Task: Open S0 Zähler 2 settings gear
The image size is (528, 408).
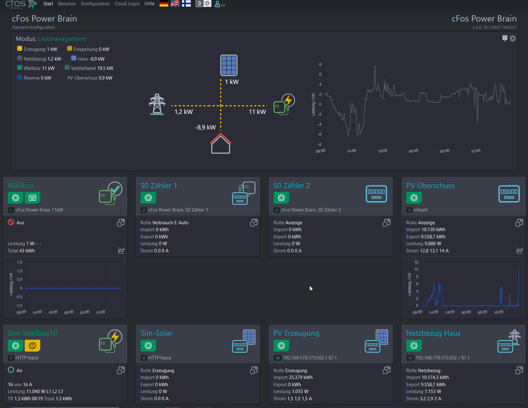Action: click(281, 198)
